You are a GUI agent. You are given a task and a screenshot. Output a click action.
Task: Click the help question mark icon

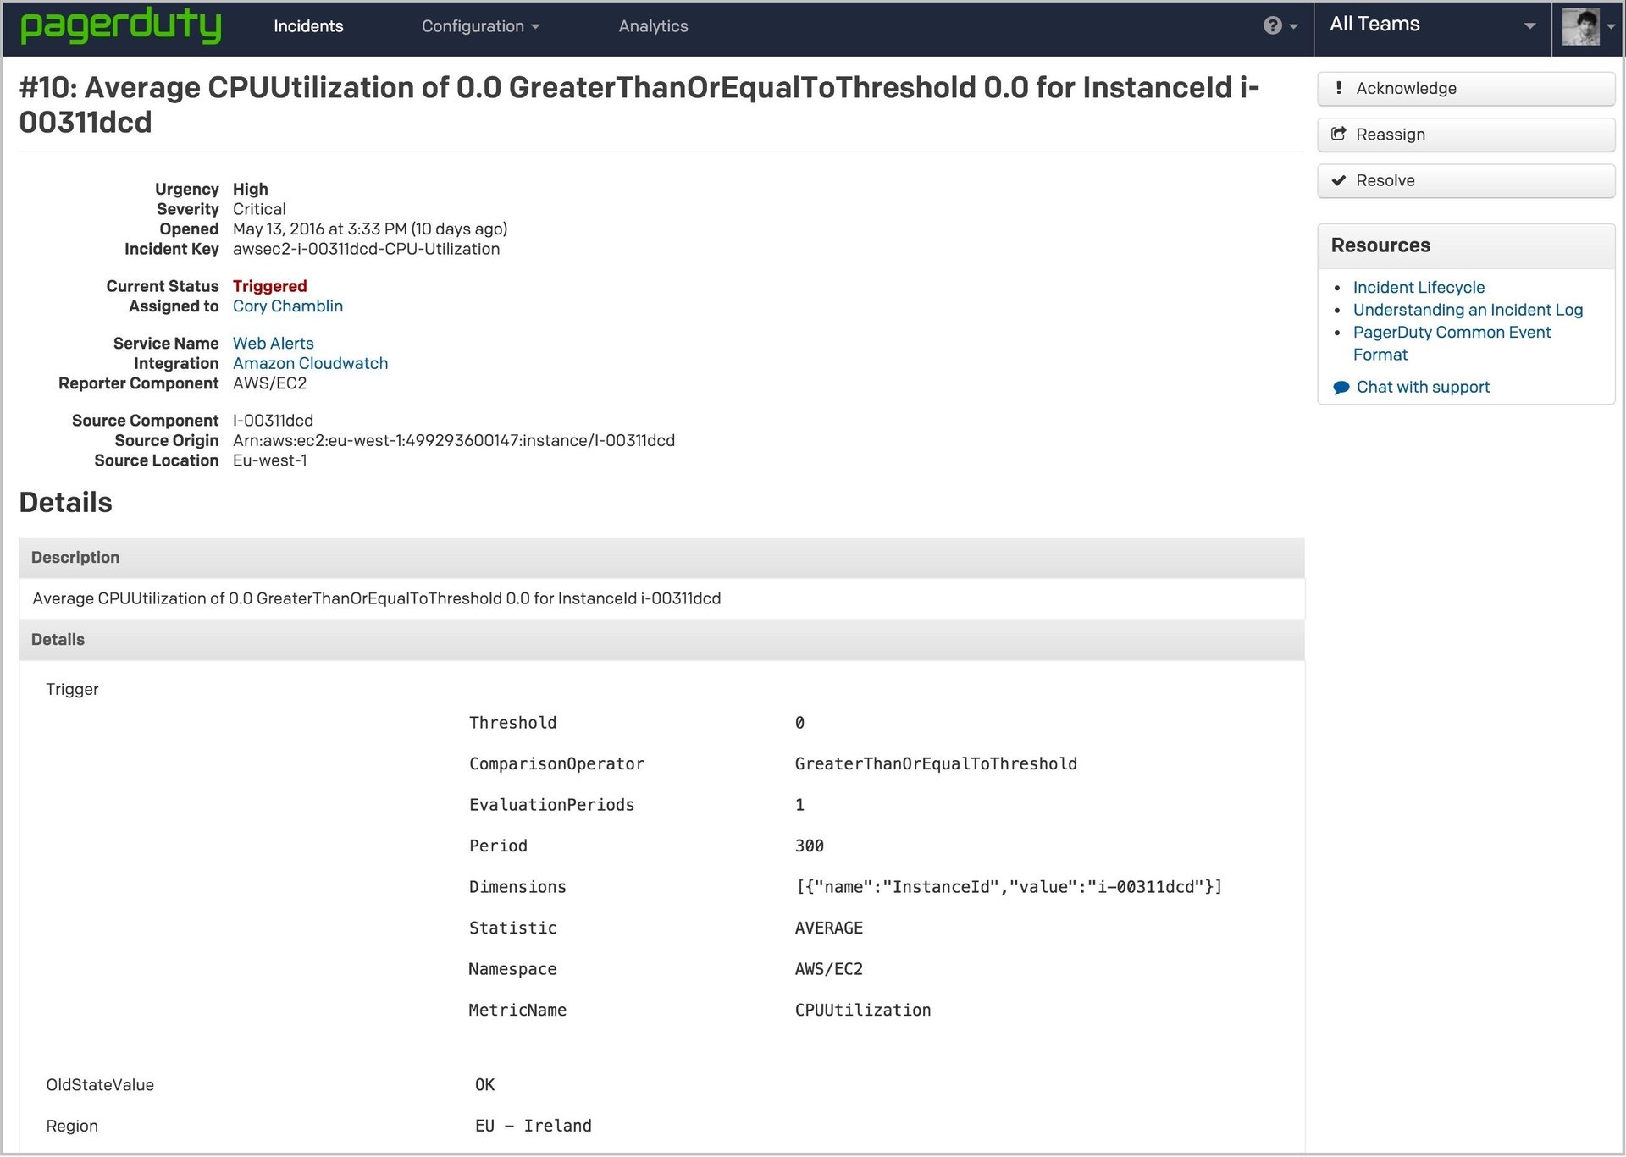[1272, 25]
